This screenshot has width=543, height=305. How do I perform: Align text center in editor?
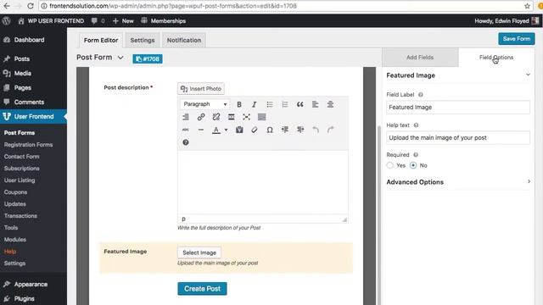[330, 104]
